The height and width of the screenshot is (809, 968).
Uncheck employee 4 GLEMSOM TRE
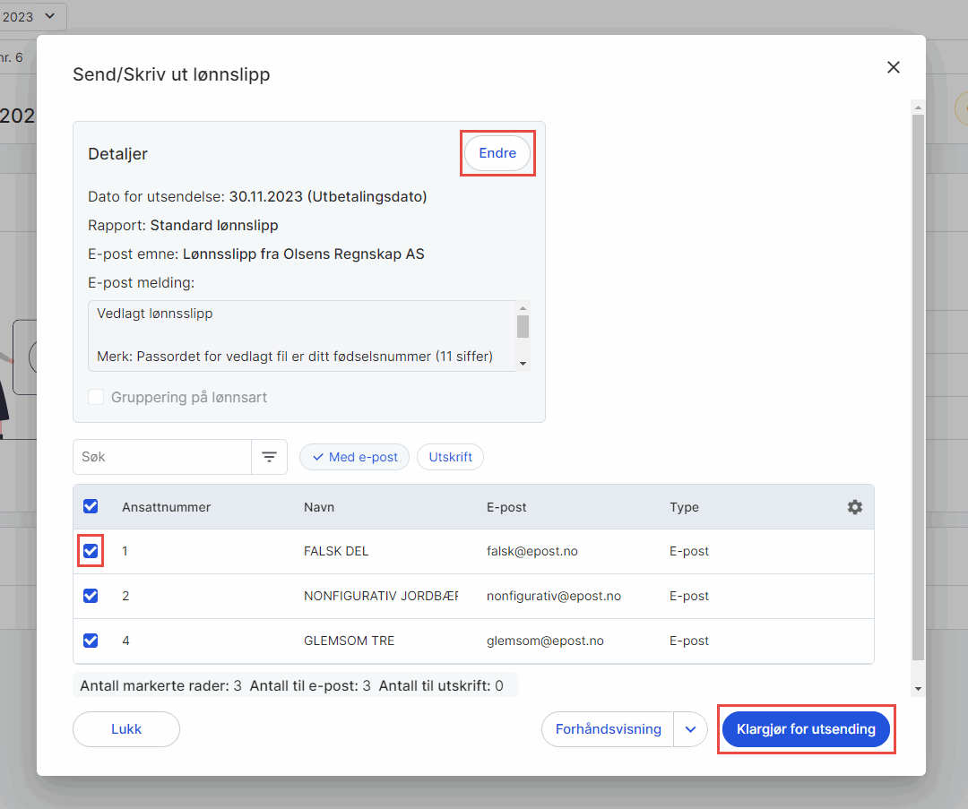click(91, 641)
